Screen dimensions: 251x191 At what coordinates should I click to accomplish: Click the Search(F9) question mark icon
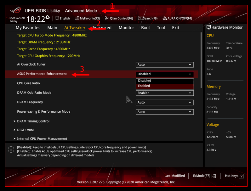click(x=140, y=18)
